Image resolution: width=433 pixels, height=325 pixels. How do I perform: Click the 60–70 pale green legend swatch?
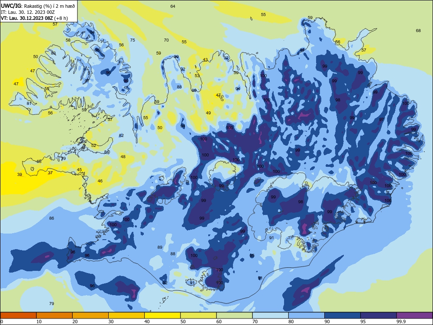(234, 315)
